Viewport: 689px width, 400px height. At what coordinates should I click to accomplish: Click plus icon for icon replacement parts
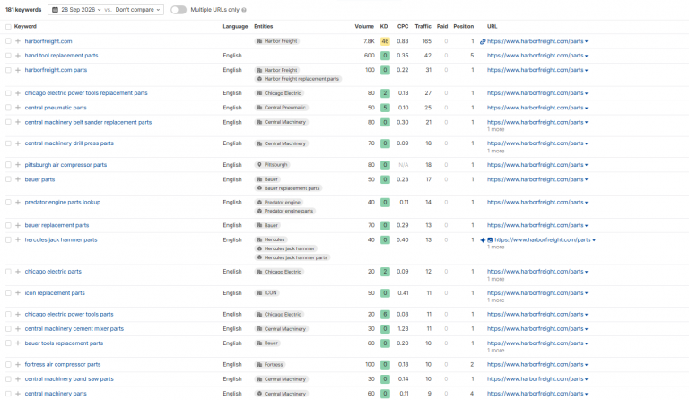click(x=18, y=293)
